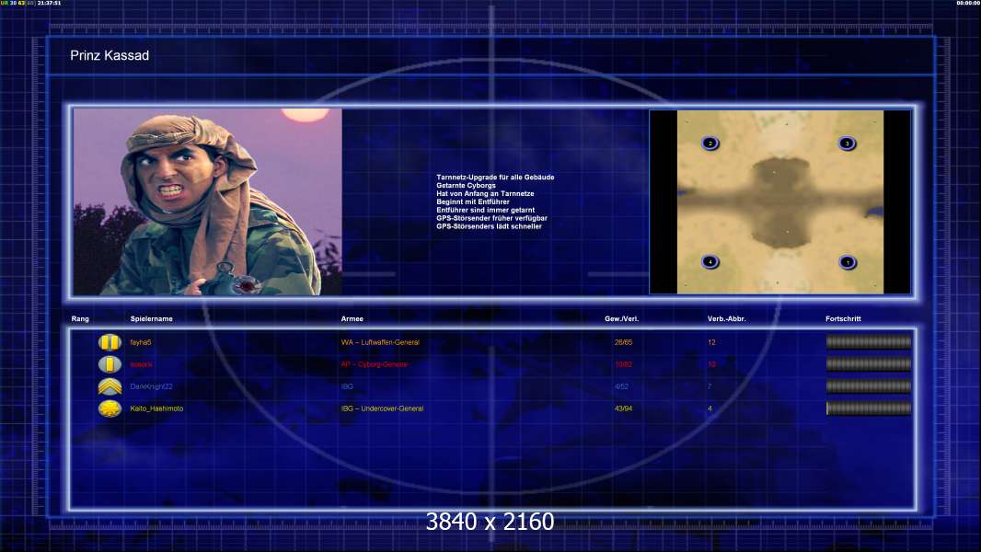Click the clock readout 21:37:51

pos(49,3)
